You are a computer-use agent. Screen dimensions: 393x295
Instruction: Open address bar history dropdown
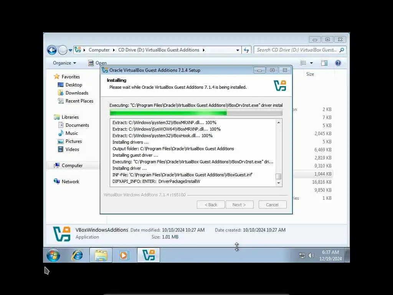(x=237, y=50)
